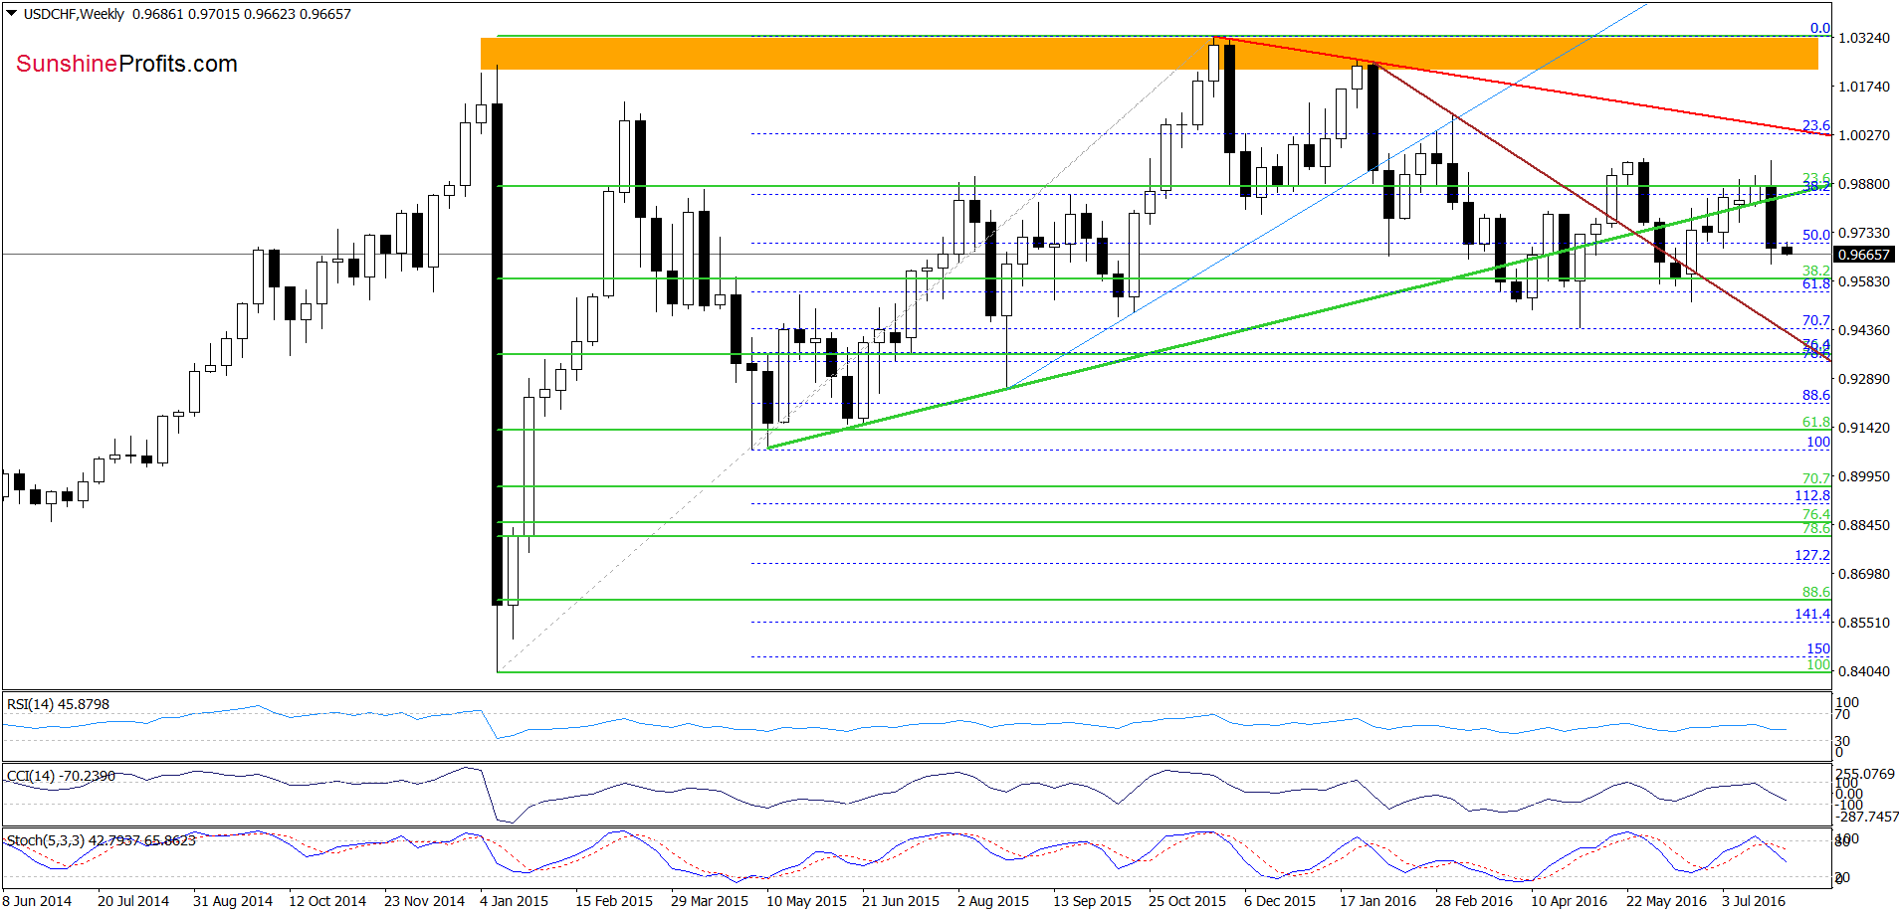Click the 10 Apr 2016 date label
Viewport: 1899px width, 915px height.
1569,901
